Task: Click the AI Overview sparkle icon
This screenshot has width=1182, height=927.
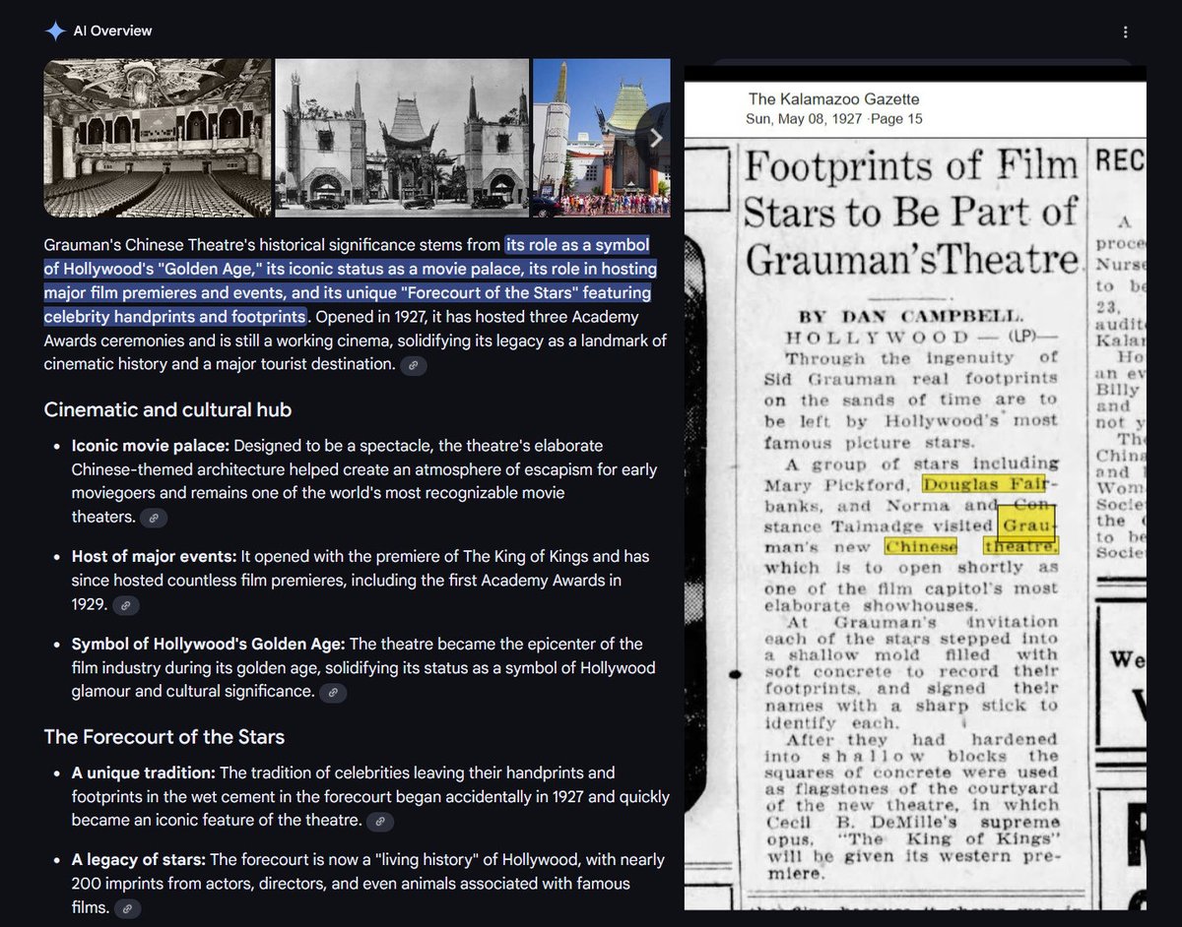Action: pyautogui.click(x=55, y=31)
